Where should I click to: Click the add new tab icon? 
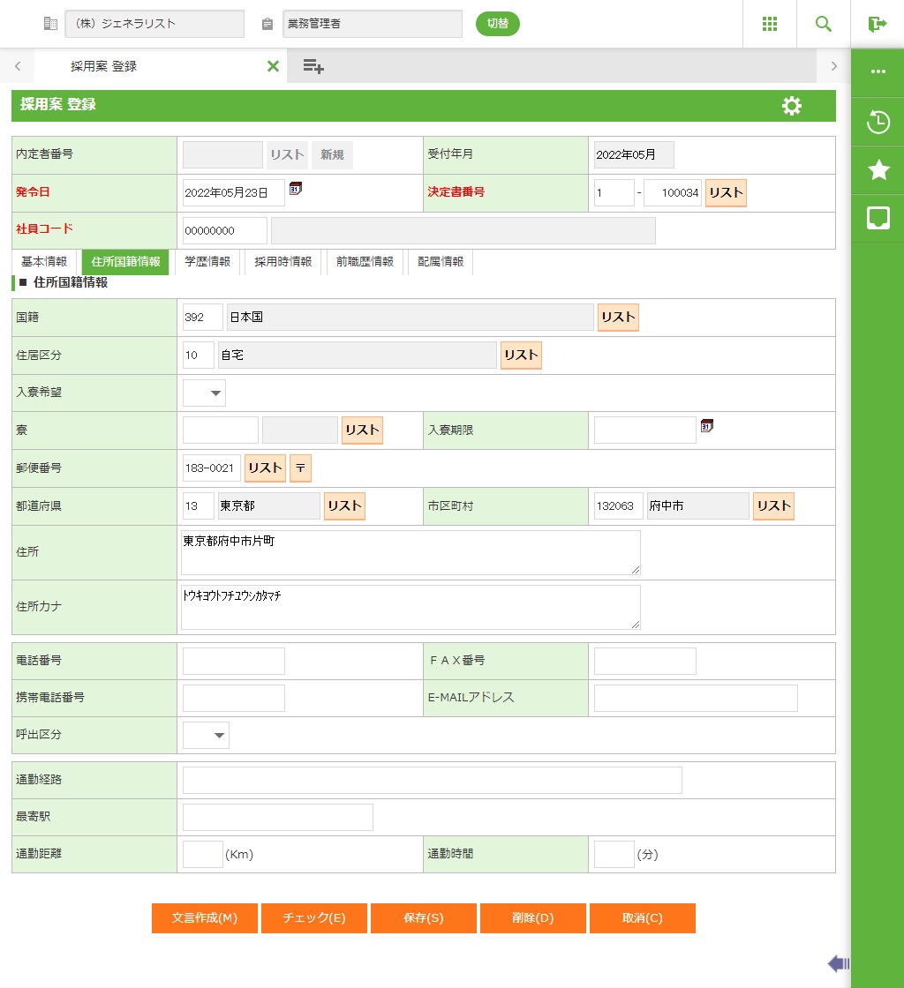313,66
